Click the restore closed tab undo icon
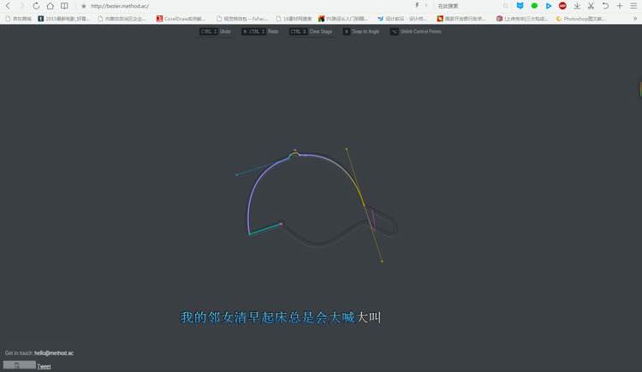The height and width of the screenshot is (372, 642). click(605, 6)
